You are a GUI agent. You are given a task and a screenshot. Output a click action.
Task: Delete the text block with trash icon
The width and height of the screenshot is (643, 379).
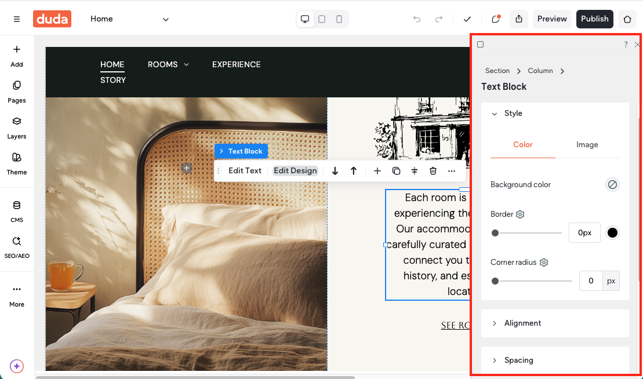[433, 171]
